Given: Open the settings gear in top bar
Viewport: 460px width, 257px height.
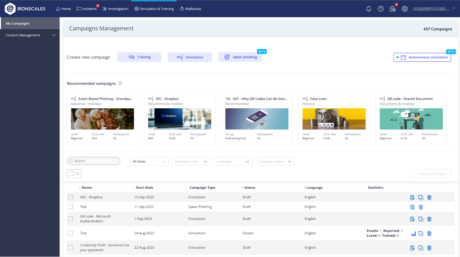Looking at the screenshot, I should 405,9.
